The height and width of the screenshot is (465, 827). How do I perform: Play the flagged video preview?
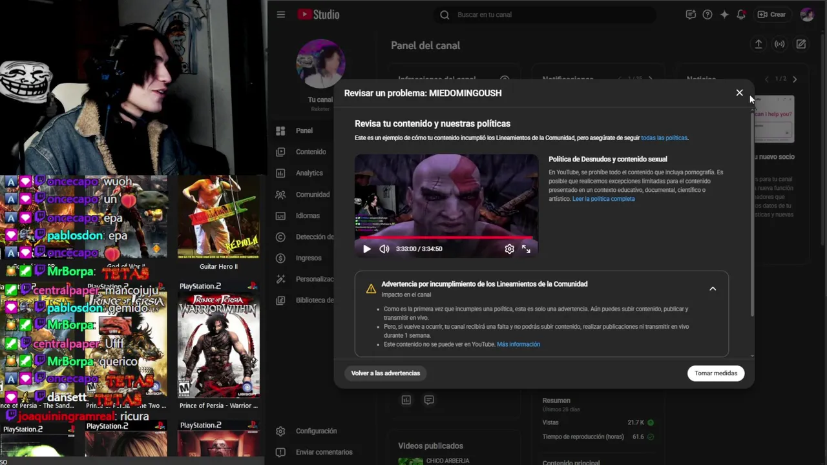(366, 249)
